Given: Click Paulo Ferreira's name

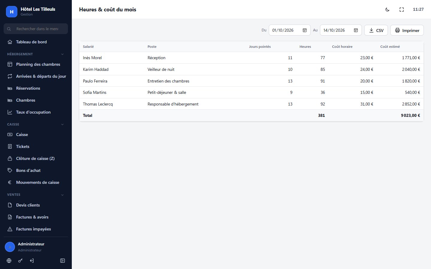Looking at the screenshot, I should click(95, 81).
